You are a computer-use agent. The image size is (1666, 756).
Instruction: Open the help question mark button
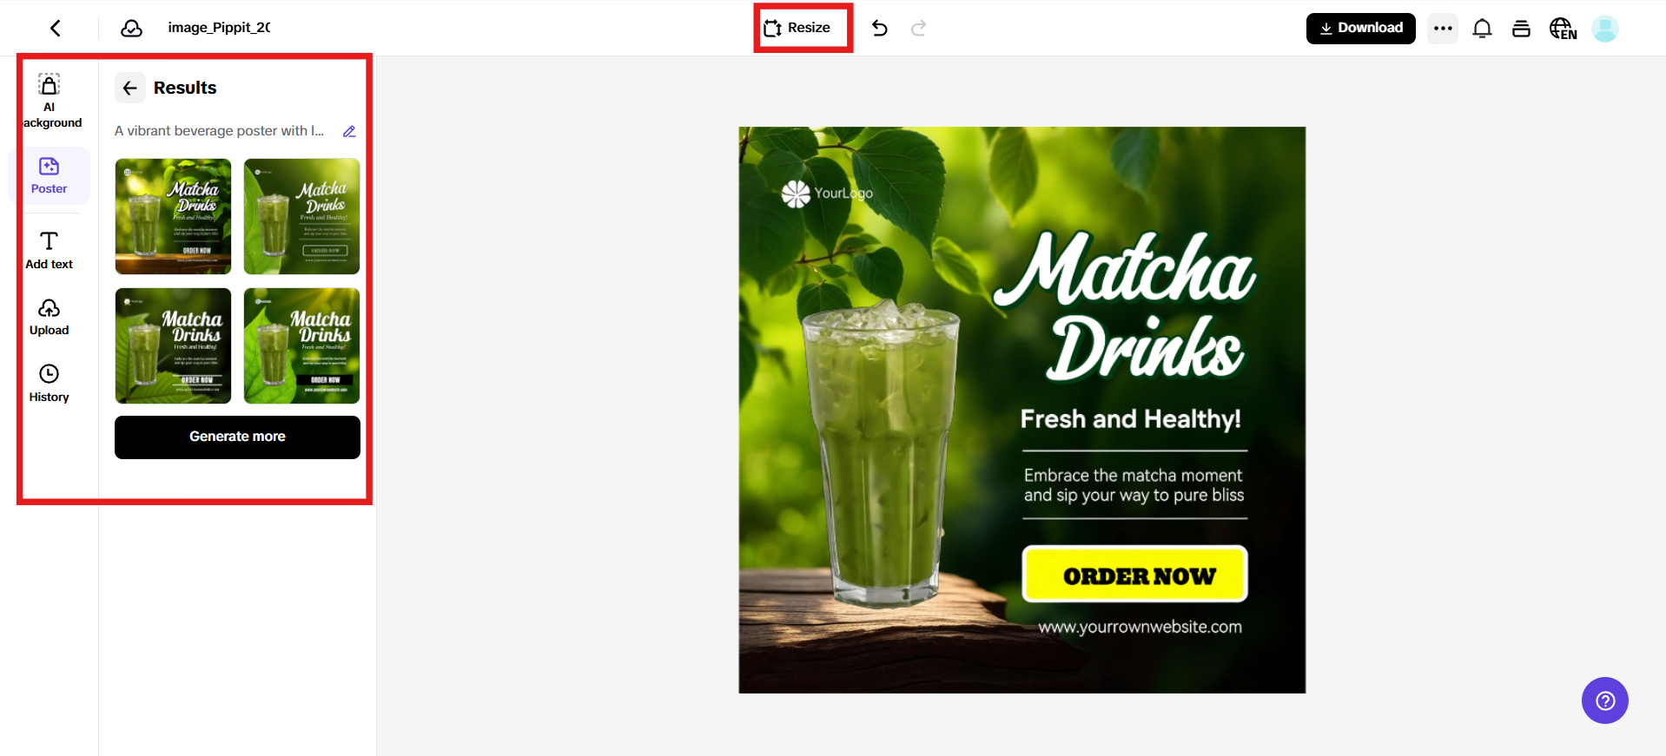(x=1604, y=700)
